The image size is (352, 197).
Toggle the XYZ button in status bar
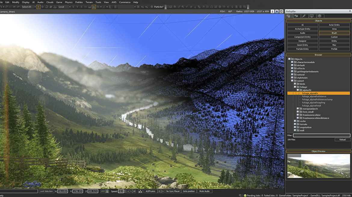(103, 191)
